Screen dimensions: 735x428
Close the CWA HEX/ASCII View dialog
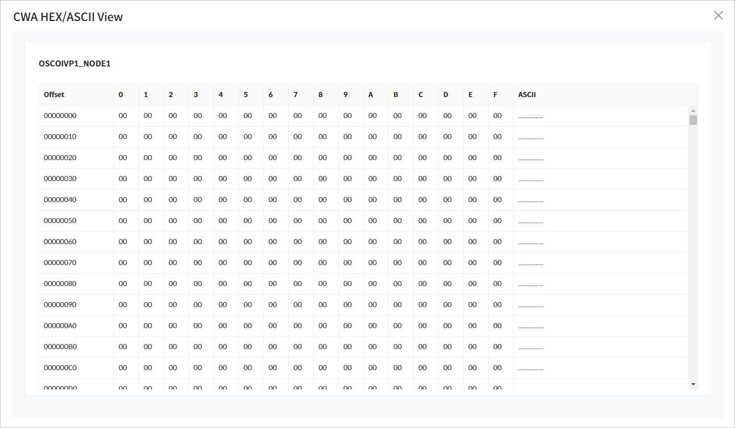click(718, 16)
